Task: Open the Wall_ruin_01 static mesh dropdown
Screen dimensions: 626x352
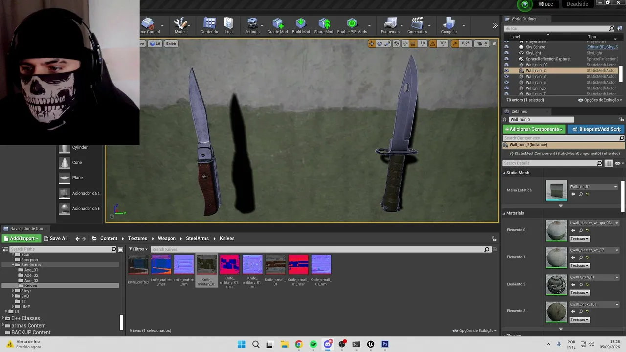Action: (594, 186)
